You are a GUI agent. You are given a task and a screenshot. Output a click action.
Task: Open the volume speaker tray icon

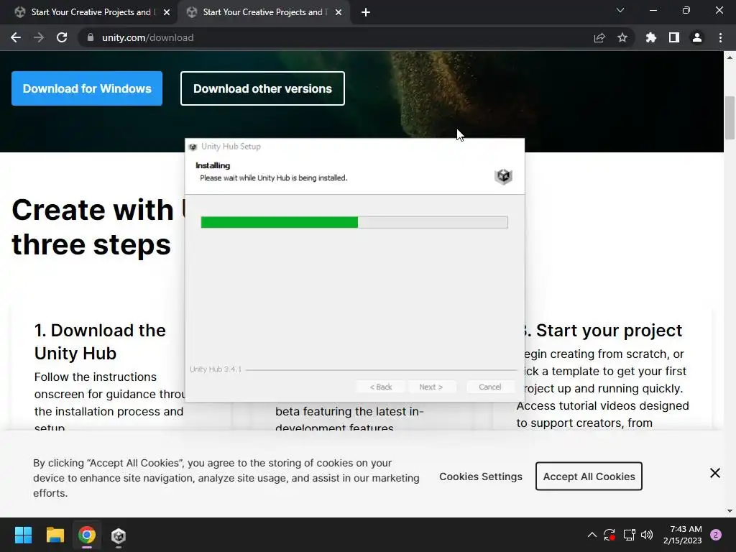point(647,535)
